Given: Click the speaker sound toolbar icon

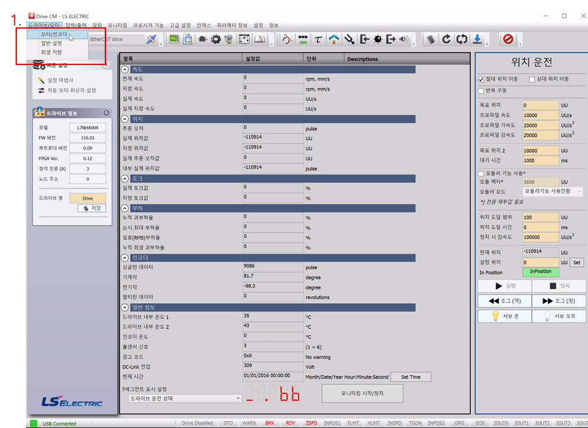Looking at the screenshot, I should [403, 39].
